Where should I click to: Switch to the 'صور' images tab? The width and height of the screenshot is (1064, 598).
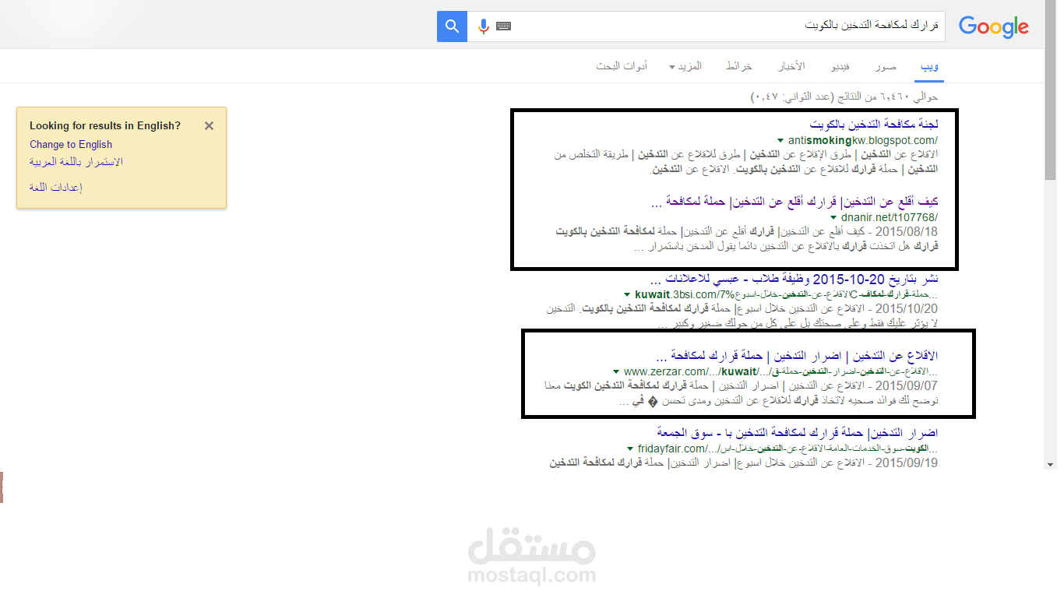(885, 66)
